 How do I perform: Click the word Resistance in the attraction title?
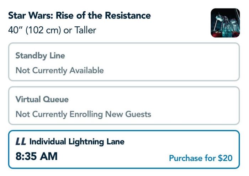[x=128, y=15]
